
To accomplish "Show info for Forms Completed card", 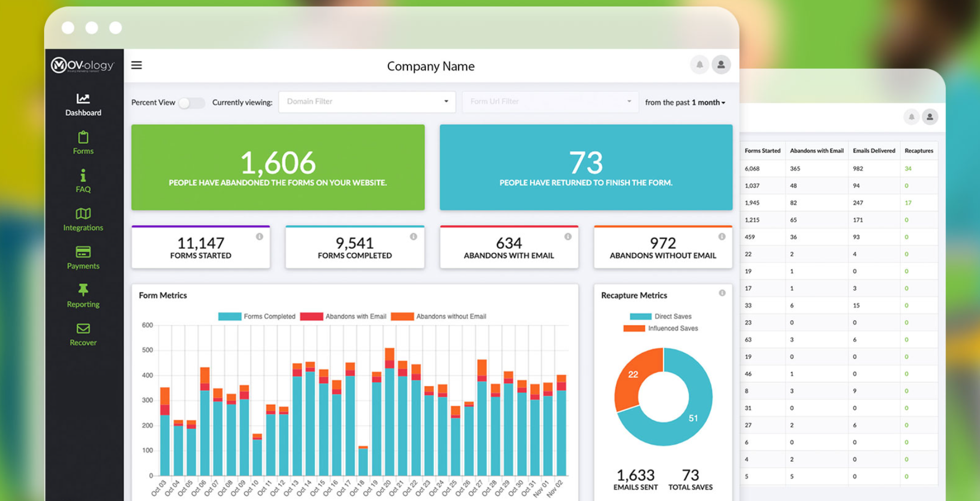I will click(x=413, y=236).
